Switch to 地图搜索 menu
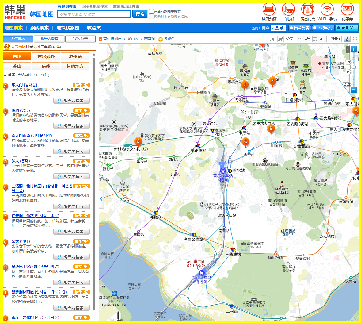The image size is (361, 323). (13, 28)
